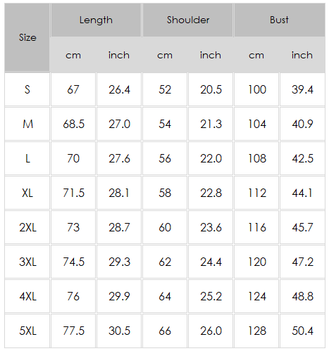Viewport: 329px width, 351px height.
Task: Select the Bust column header
Action: 280,20
